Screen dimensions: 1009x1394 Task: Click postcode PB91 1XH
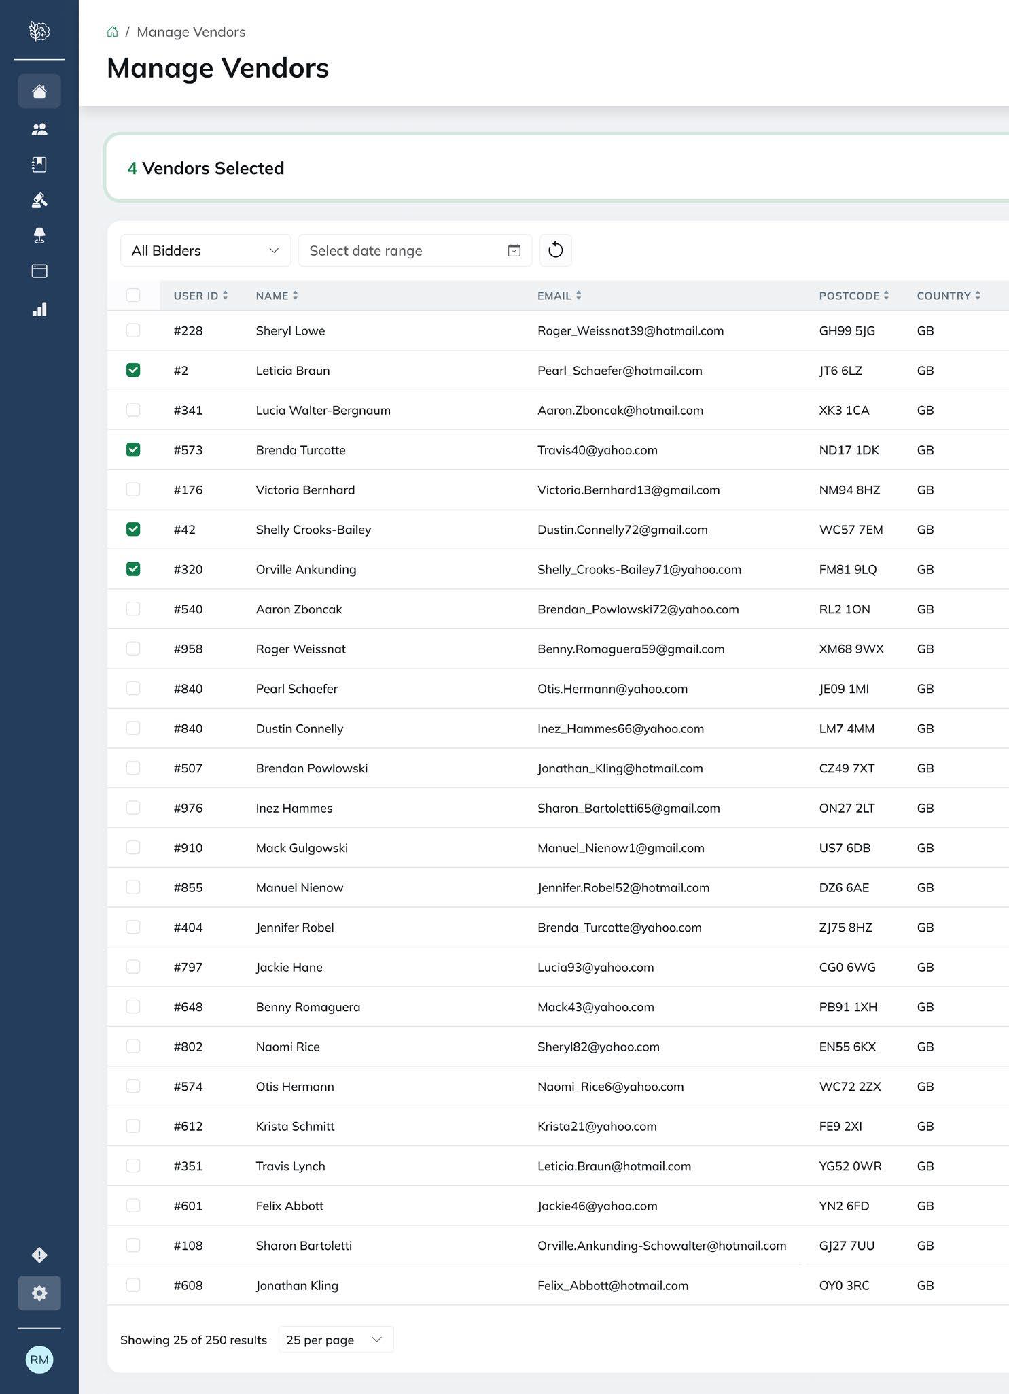pyautogui.click(x=848, y=1007)
